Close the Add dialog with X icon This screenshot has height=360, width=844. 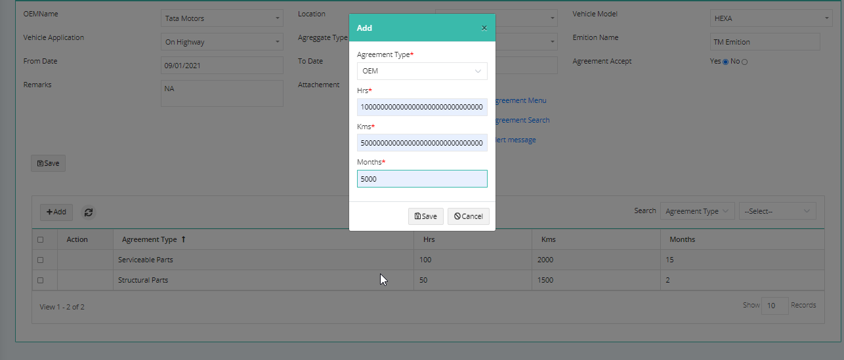click(484, 28)
